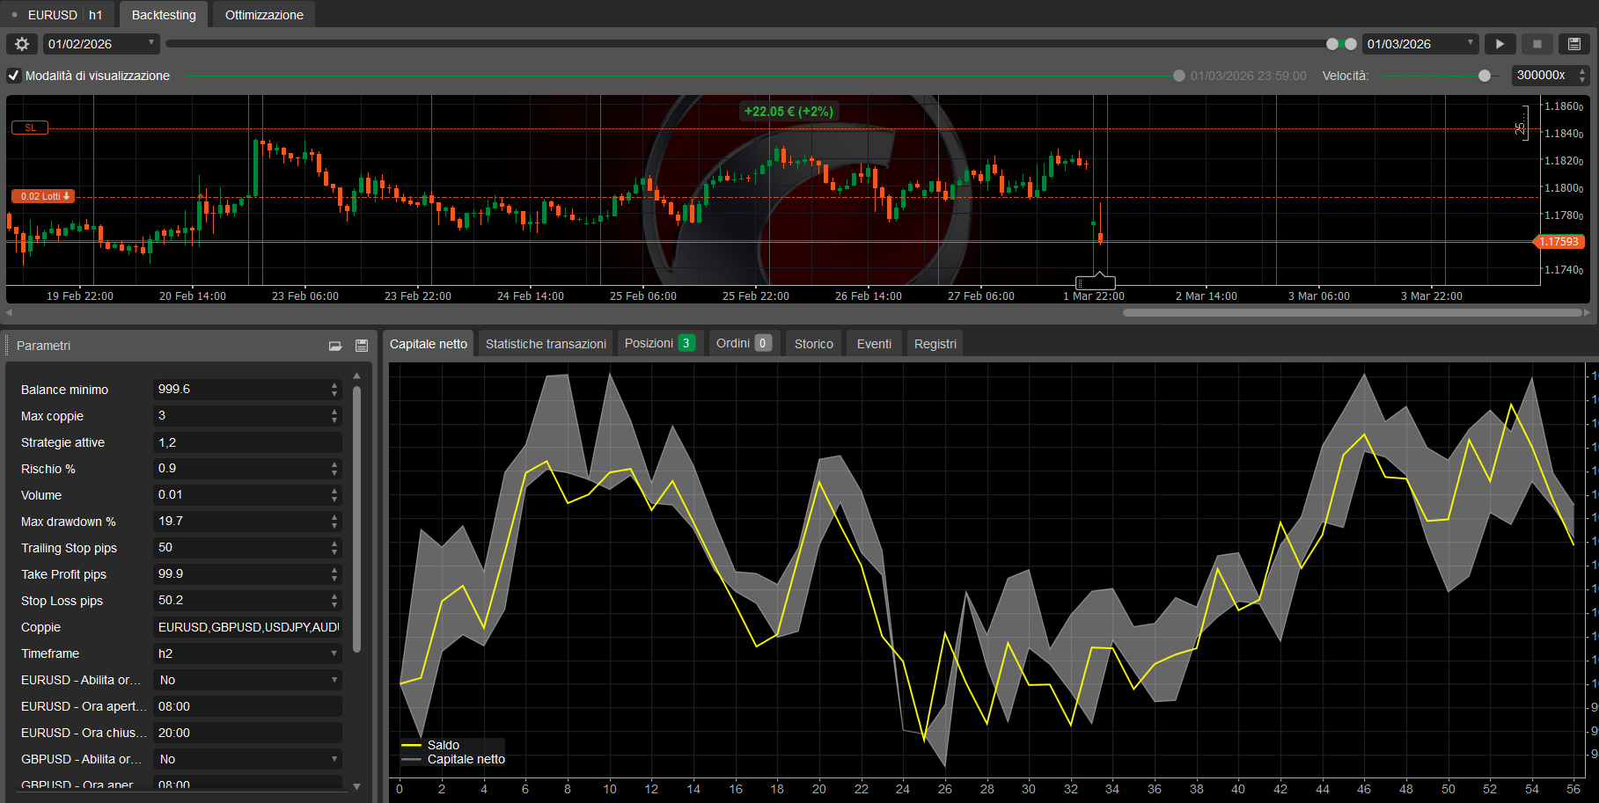Select the 0.02 Lotti sell marker on chart
Screen dimensions: 1599x803
[x=41, y=195]
